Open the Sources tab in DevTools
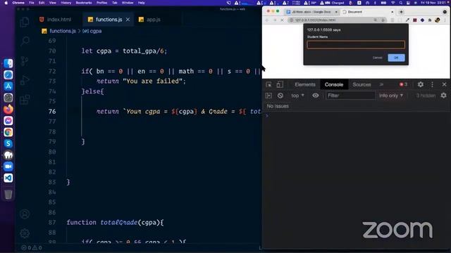451x253 pixels. 362,84
